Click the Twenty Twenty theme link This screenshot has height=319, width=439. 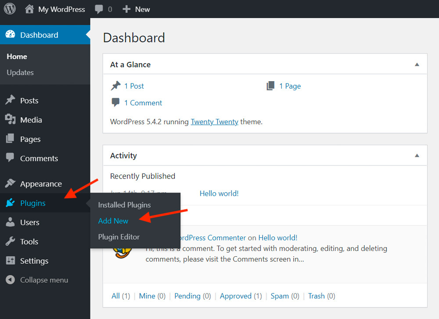(x=215, y=122)
